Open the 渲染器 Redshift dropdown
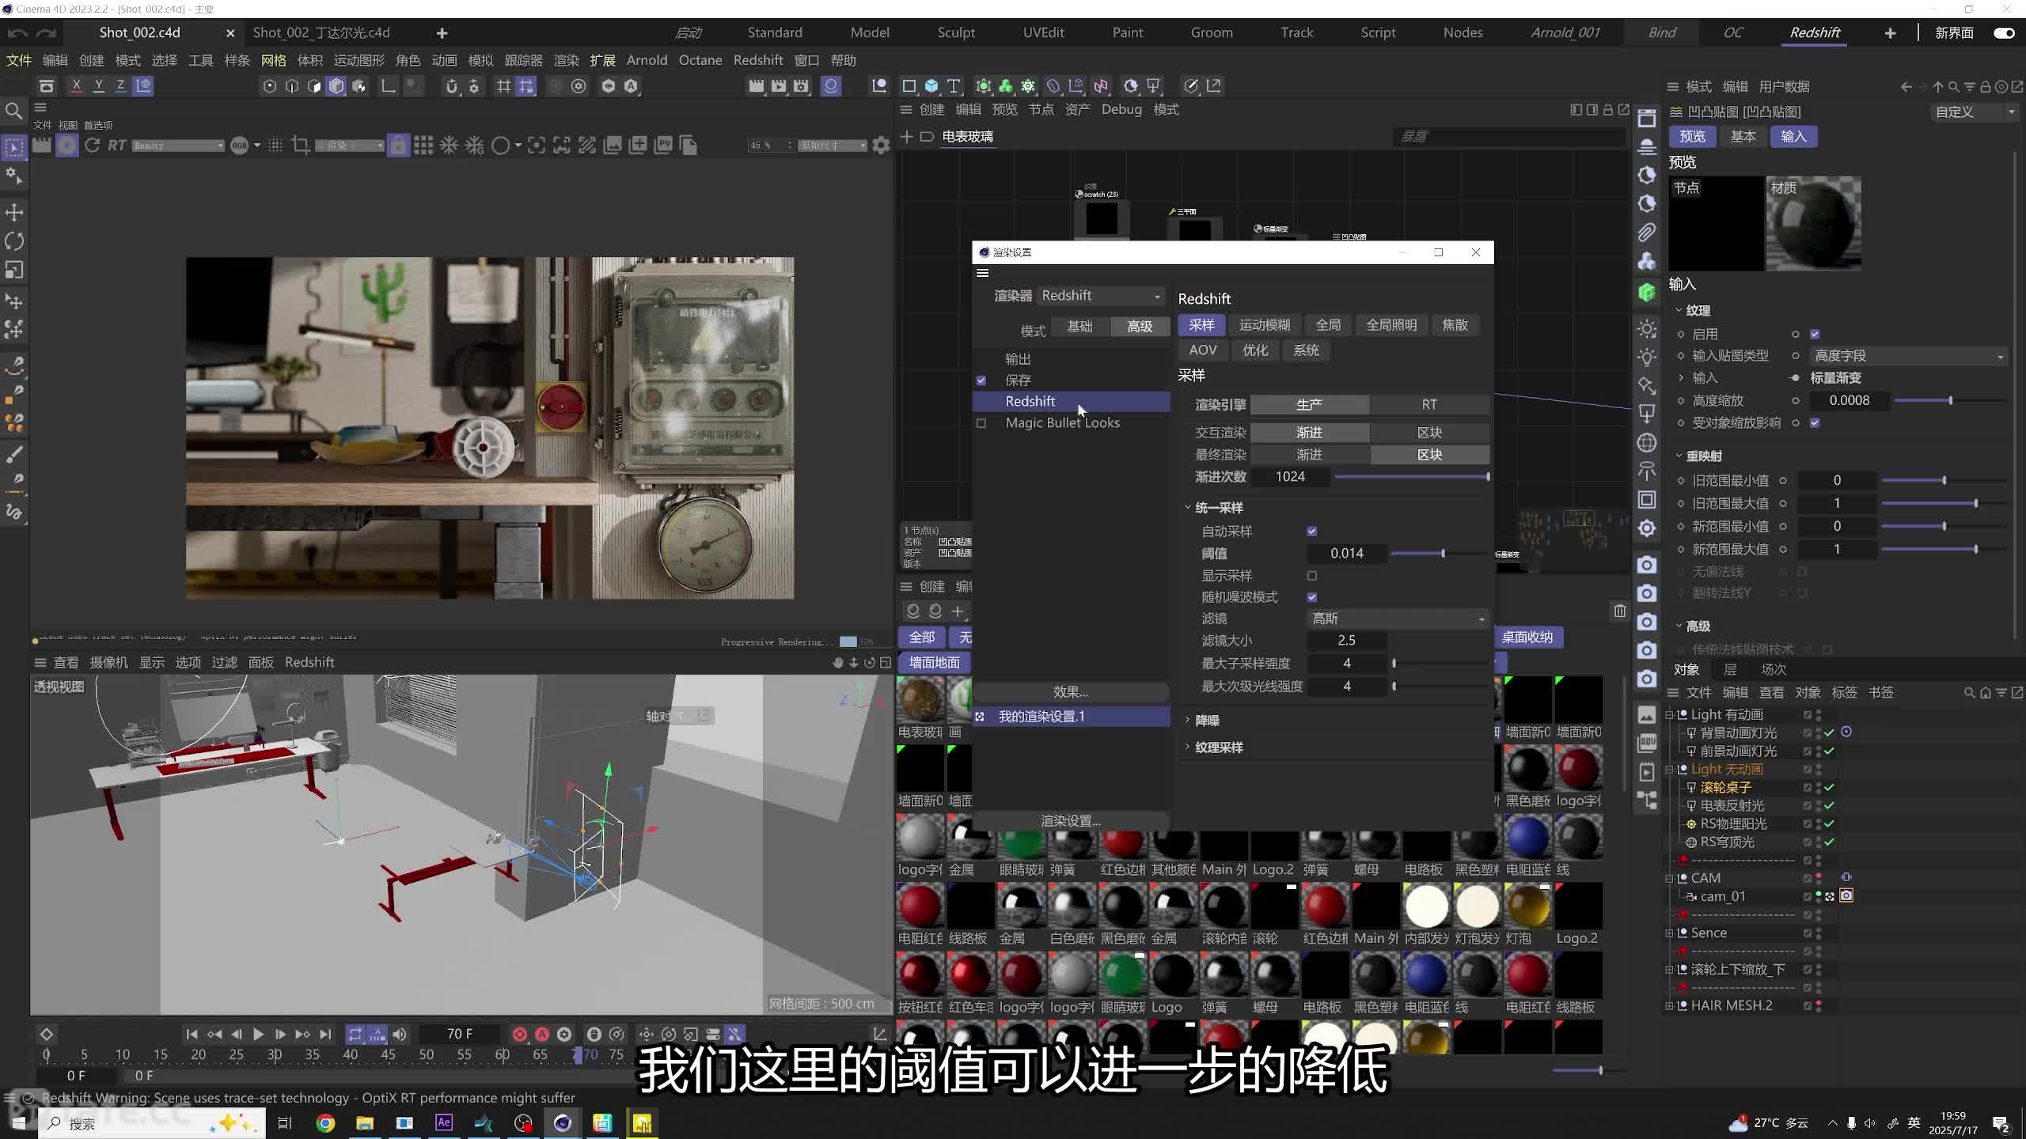This screenshot has height=1139, width=2026. (1102, 296)
